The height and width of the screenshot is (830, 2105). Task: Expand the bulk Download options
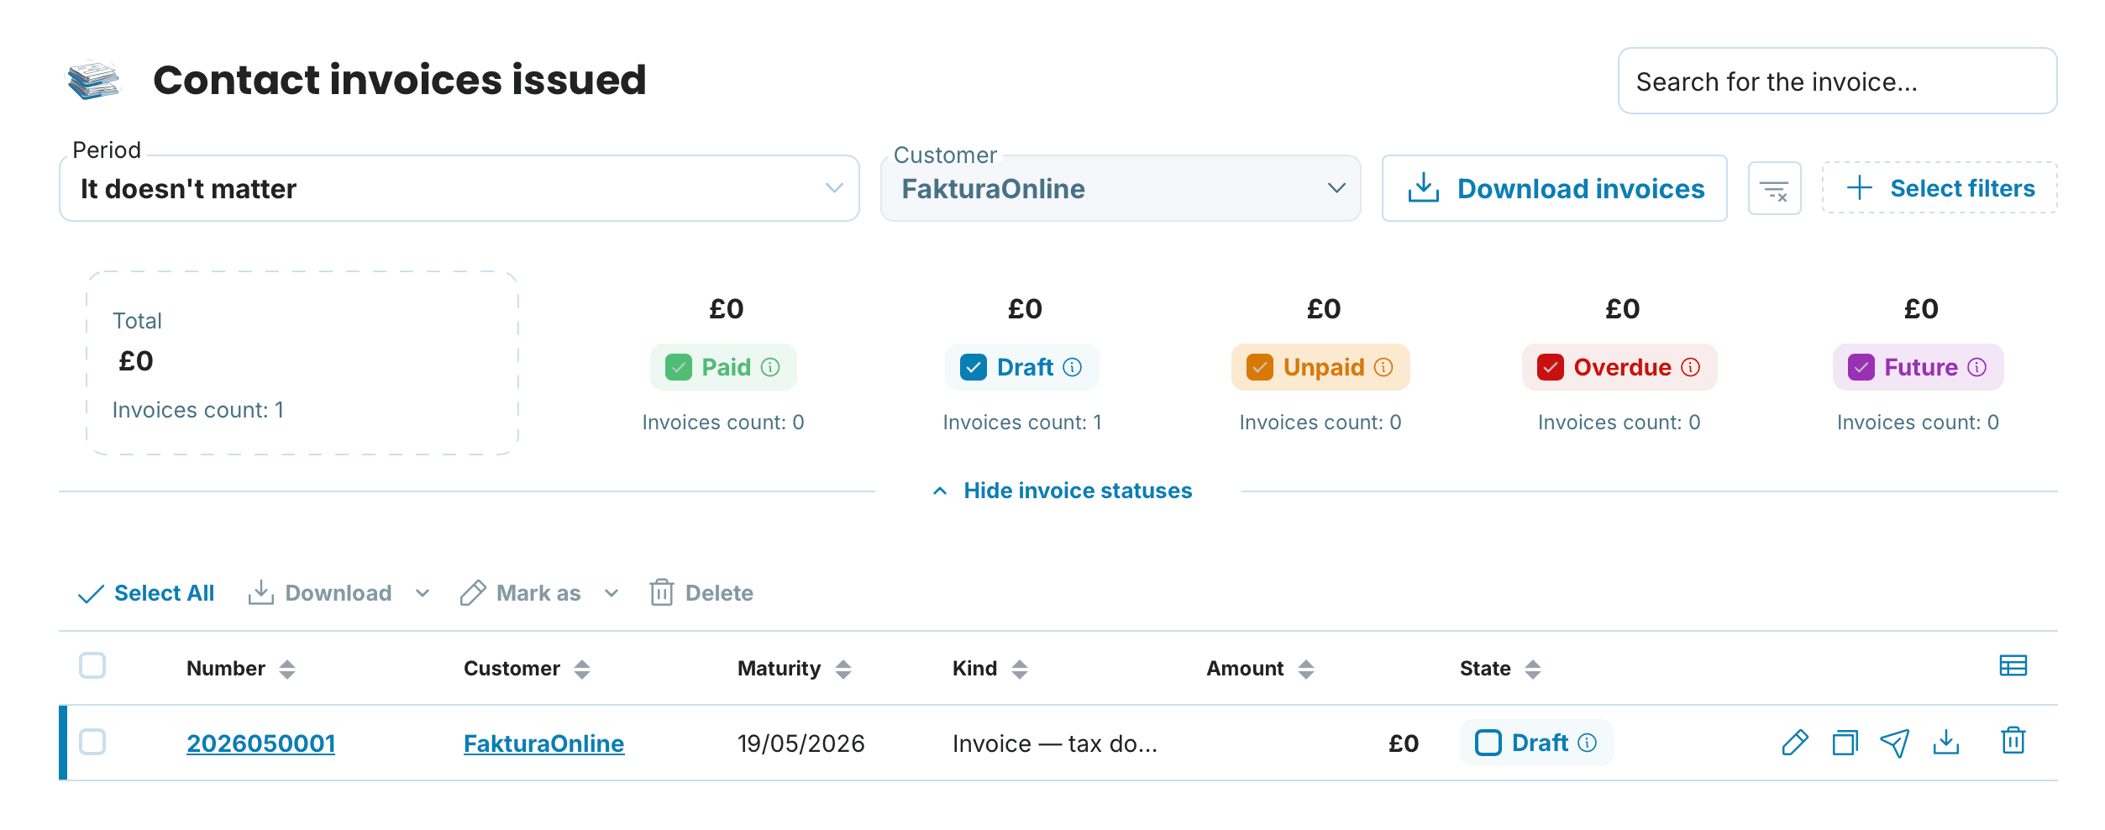coord(423,593)
